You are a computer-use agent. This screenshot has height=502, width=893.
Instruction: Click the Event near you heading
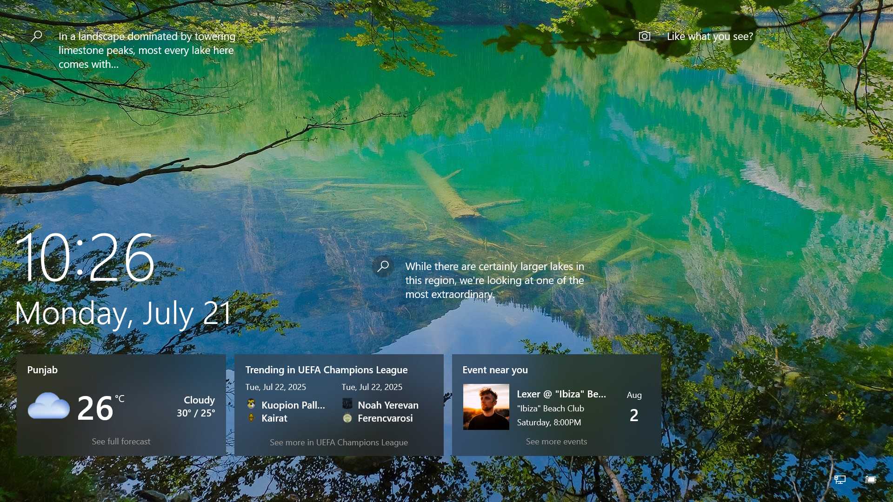pos(495,370)
